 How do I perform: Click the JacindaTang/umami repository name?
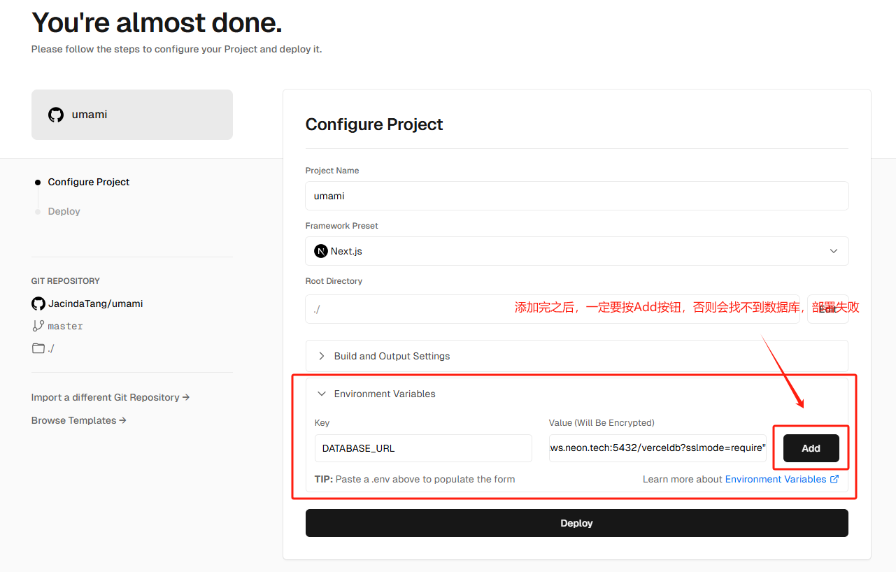coord(96,304)
